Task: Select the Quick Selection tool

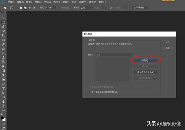Action: pos(3,31)
